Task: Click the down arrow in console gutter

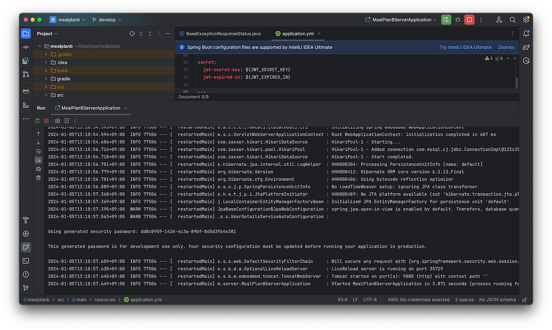Action: tap(38, 143)
